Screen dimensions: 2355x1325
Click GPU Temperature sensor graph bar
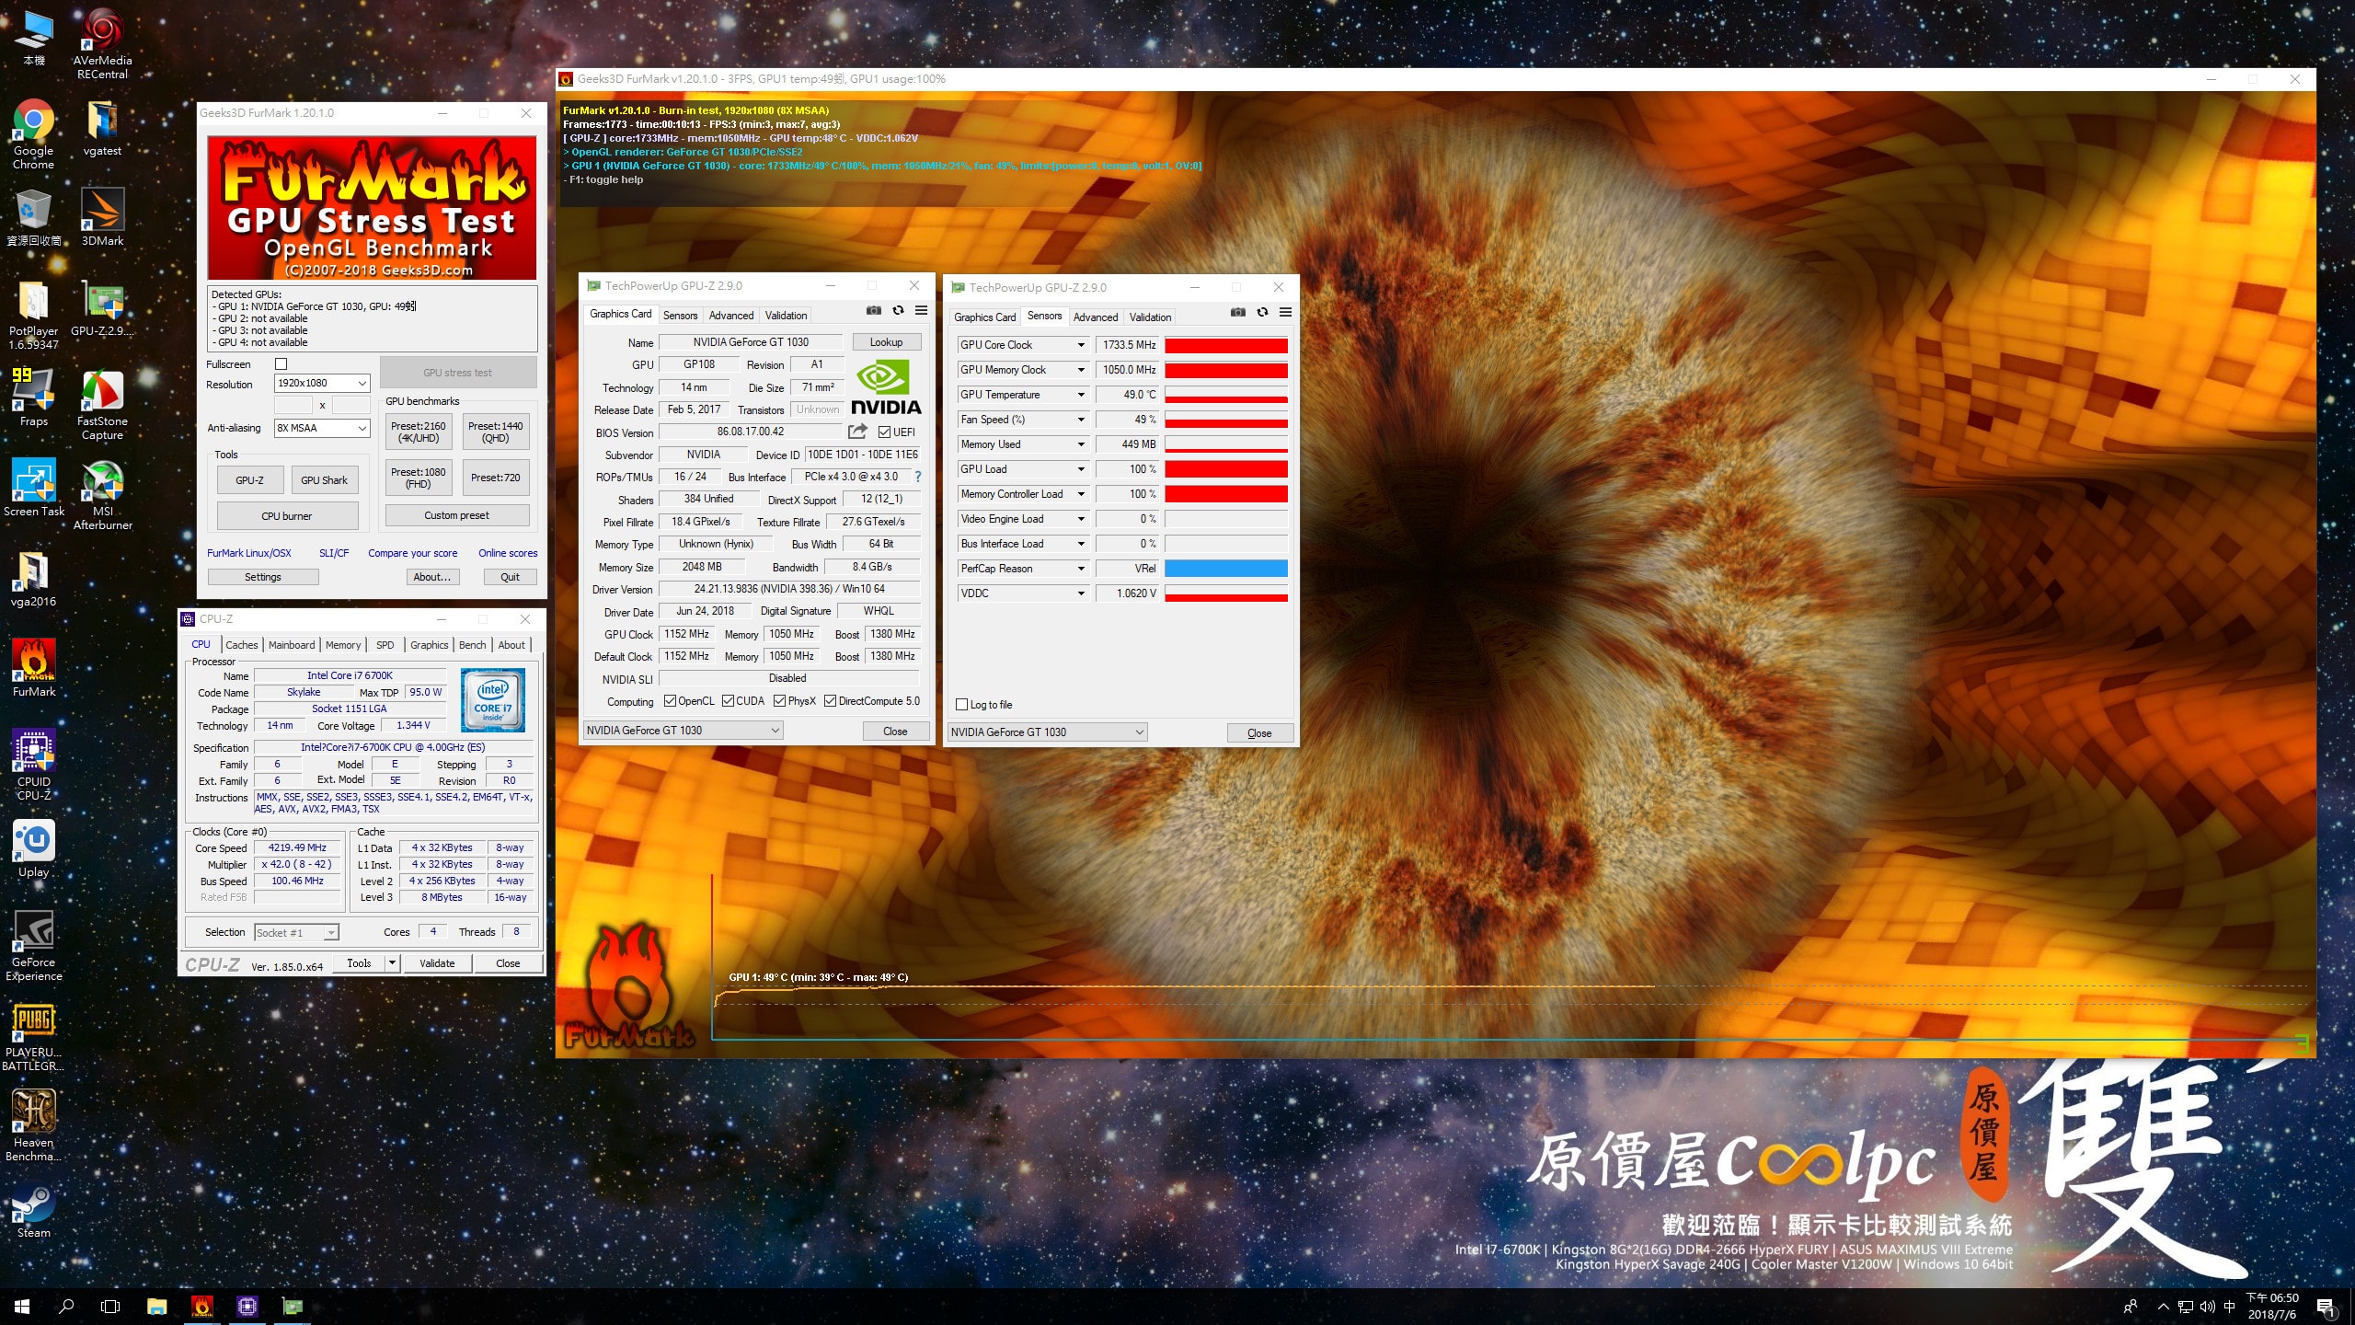(1225, 396)
